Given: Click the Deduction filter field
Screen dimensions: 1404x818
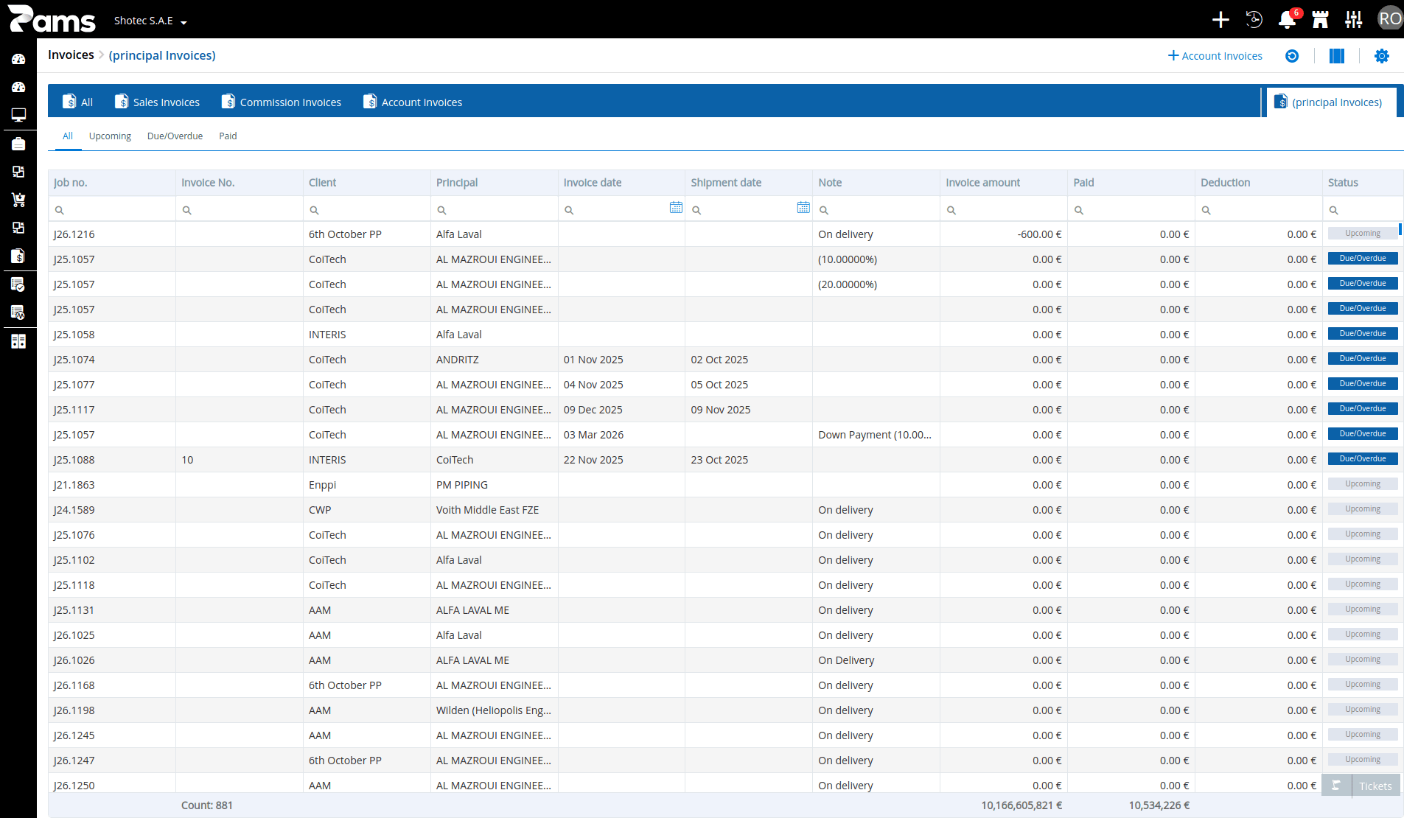Looking at the screenshot, I should 1259,209.
